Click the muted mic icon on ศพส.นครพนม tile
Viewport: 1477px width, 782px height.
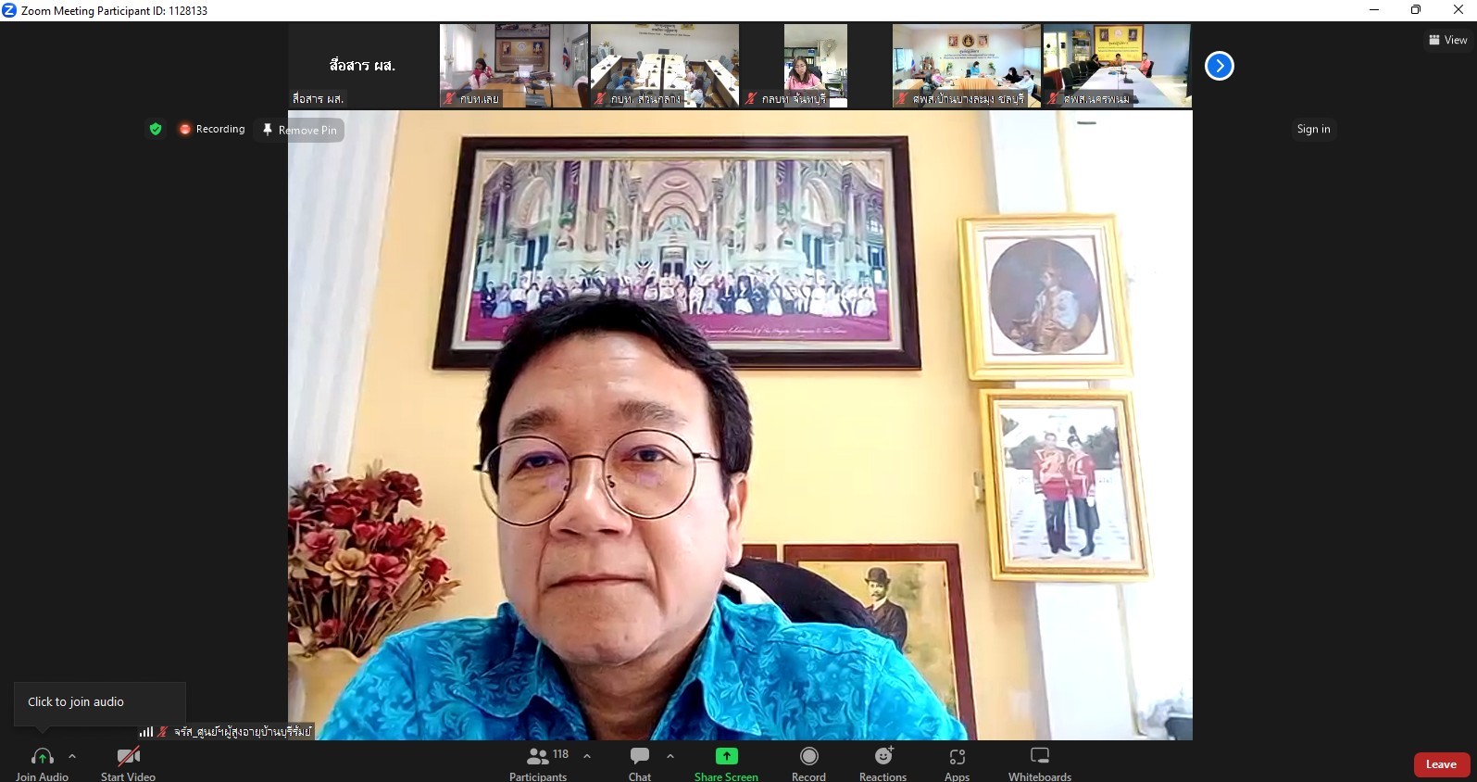pos(1054,98)
